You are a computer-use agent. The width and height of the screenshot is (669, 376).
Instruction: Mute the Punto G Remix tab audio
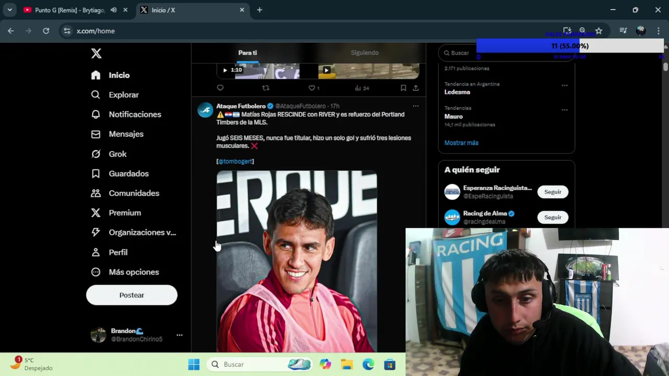coord(113,10)
